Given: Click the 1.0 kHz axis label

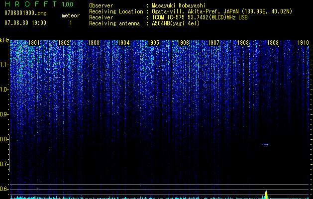Looking at the screenshot, I should (x=3, y=90).
